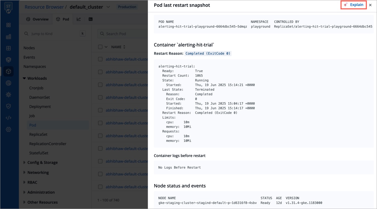Viewport: 377px width, 209px height.
Task: Open the code </> icon in the sidebar
Action: (x=8, y=117)
